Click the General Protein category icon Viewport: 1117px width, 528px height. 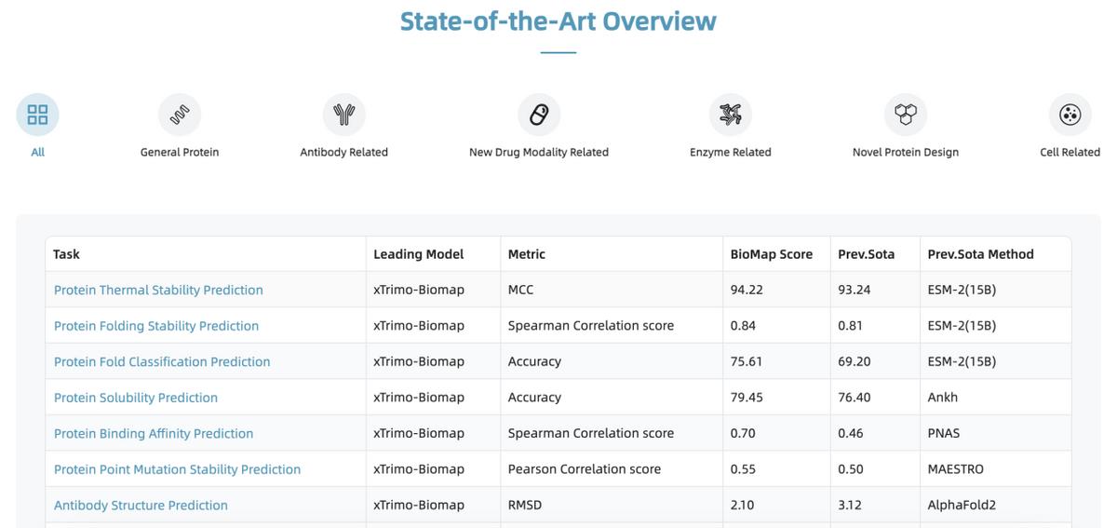click(x=180, y=115)
